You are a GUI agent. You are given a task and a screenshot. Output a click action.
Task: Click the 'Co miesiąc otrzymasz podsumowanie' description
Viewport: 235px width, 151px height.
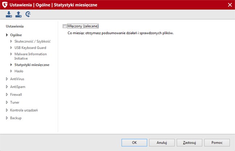[x=120, y=33]
